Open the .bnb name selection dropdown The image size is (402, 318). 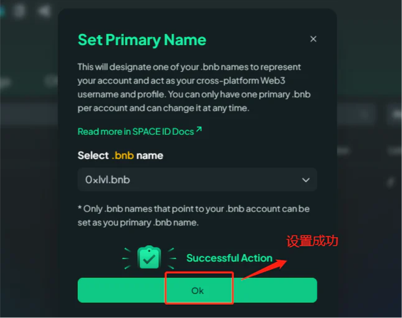(197, 180)
